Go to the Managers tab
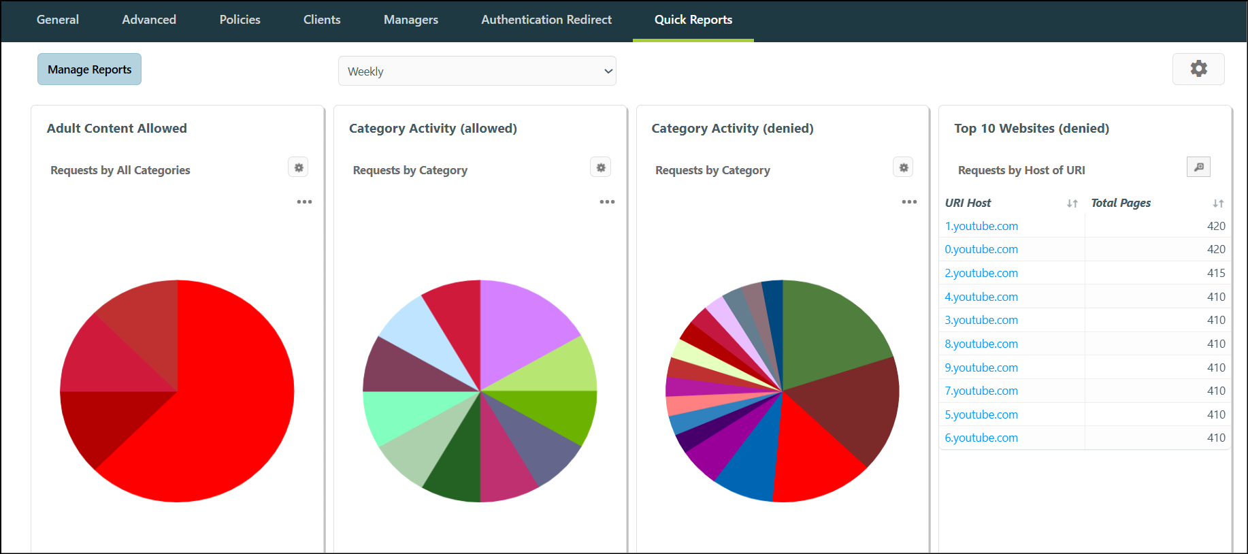The image size is (1248, 554). point(411,20)
